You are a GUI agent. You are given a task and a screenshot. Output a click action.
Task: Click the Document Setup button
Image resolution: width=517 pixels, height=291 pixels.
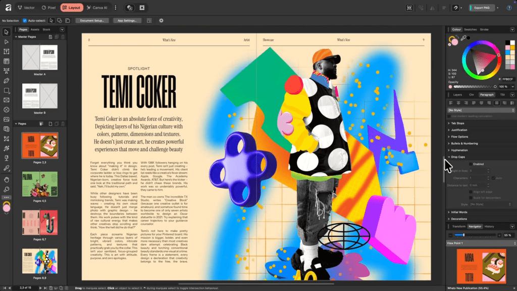pyautogui.click(x=92, y=20)
